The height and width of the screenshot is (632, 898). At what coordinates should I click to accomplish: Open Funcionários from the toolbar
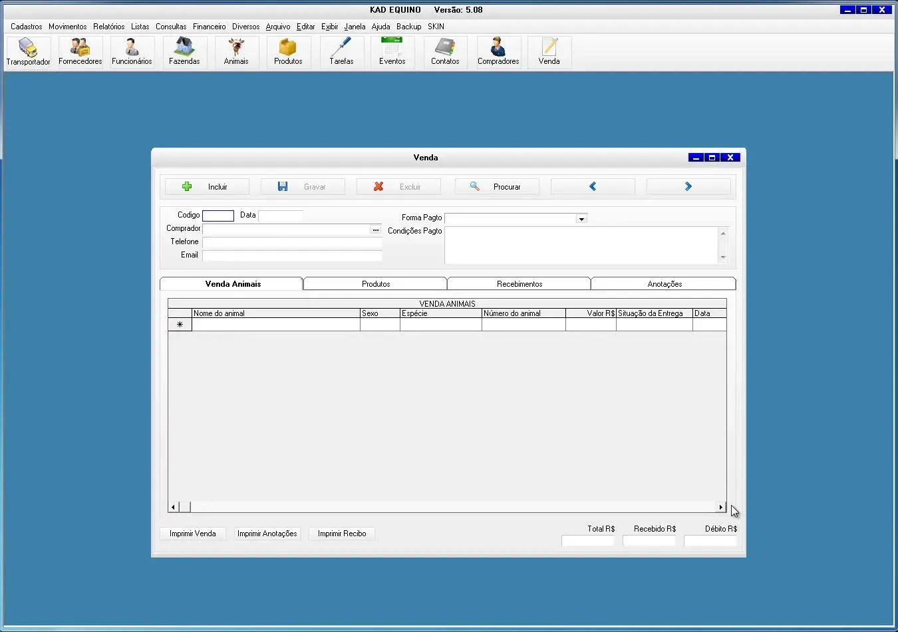click(x=132, y=52)
